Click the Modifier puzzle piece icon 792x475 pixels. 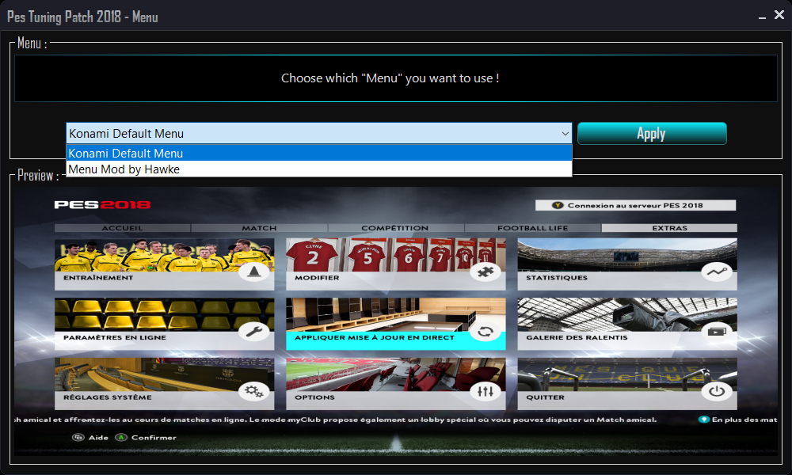pos(485,272)
